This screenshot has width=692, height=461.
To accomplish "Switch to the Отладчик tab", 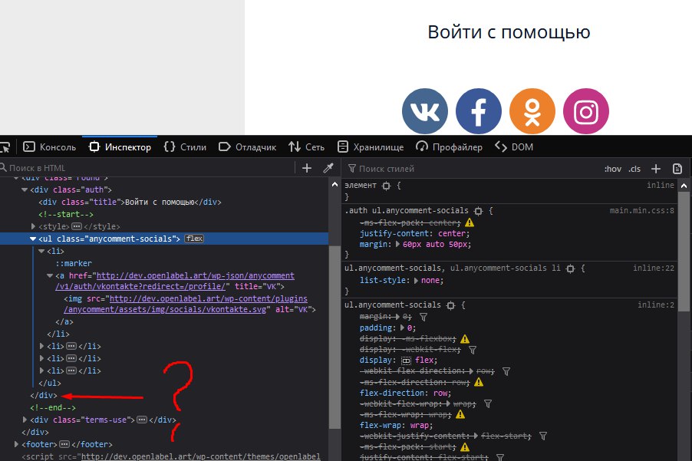I will coord(248,147).
